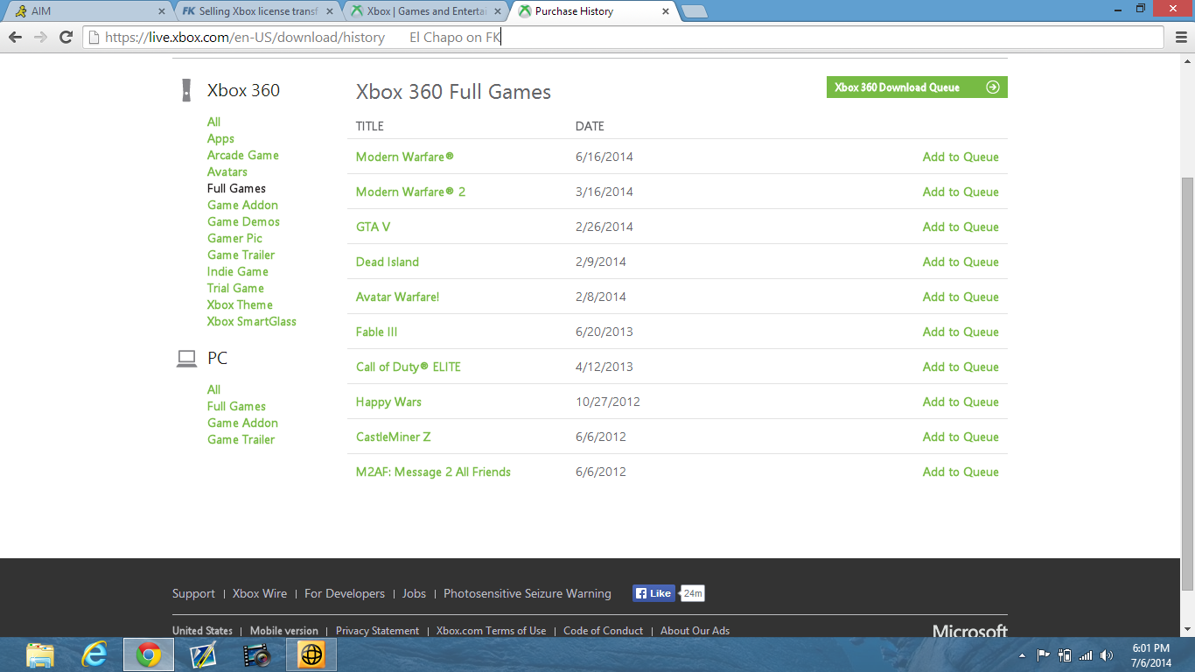Click the vertical page scrollbar thumb
Image resolution: width=1195 pixels, height=672 pixels.
point(1187,382)
